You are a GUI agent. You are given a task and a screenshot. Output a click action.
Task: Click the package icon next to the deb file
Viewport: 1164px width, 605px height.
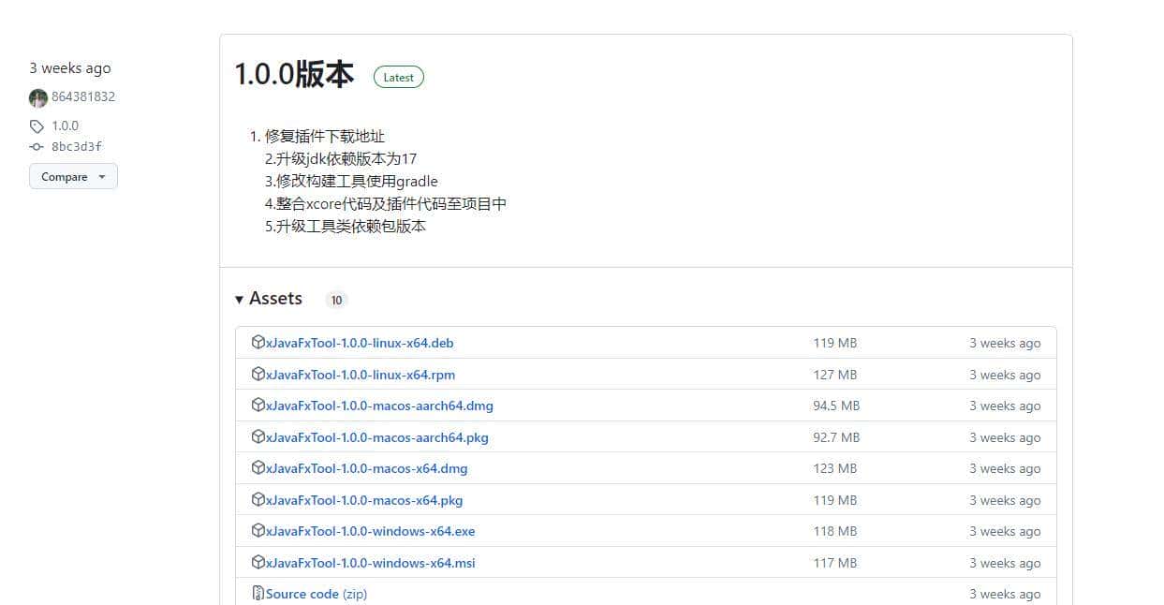tap(258, 342)
